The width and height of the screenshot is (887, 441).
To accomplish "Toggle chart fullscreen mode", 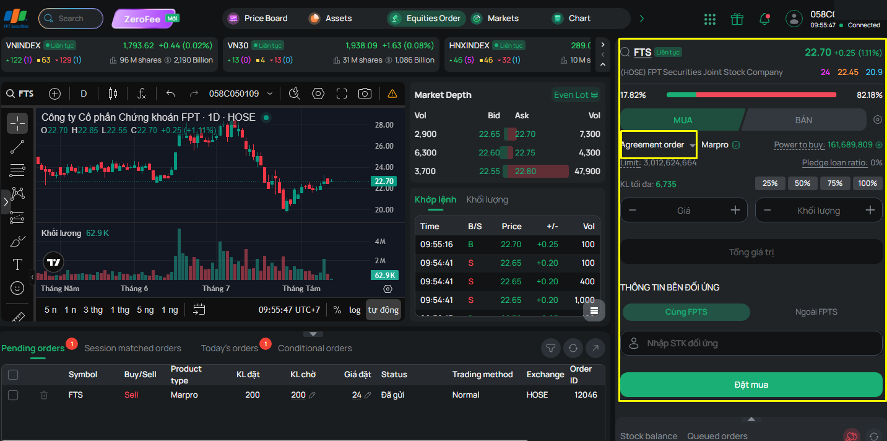I will [342, 94].
